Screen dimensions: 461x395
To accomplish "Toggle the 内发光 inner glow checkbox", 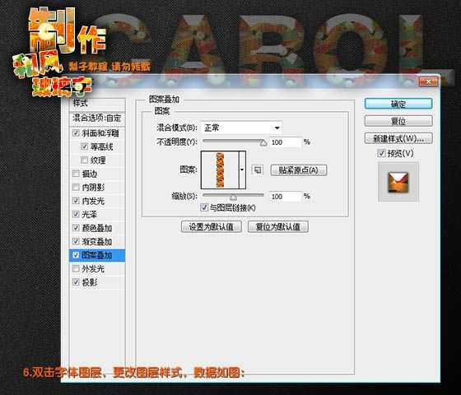I will point(76,201).
